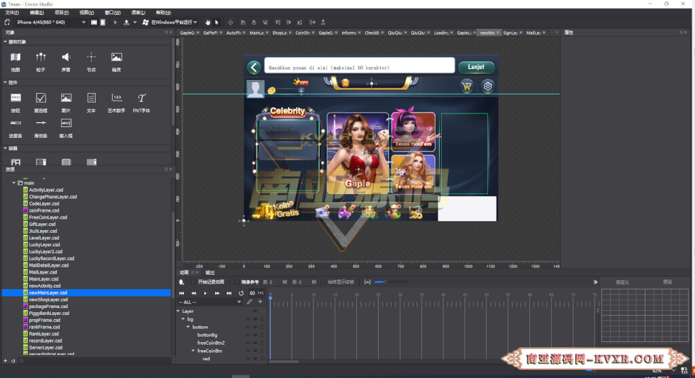Screen dimensions: 695x378
Task: Select the arrow pointer tool in toolbar
Action: click(217, 22)
